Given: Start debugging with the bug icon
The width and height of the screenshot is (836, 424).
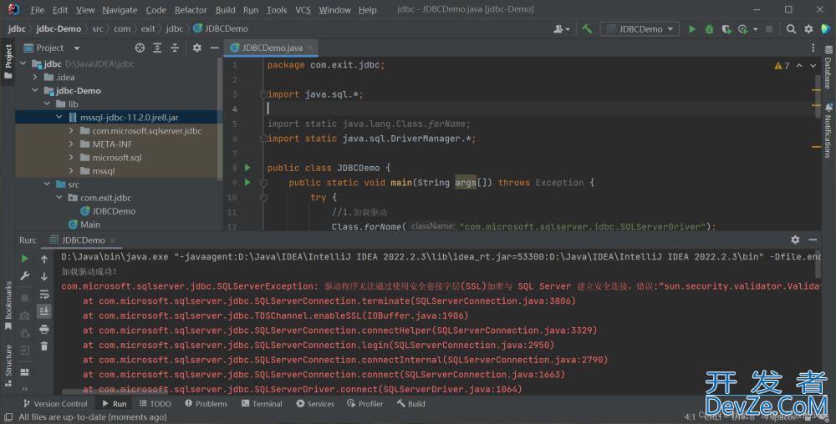Looking at the screenshot, I should click(709, 28).
